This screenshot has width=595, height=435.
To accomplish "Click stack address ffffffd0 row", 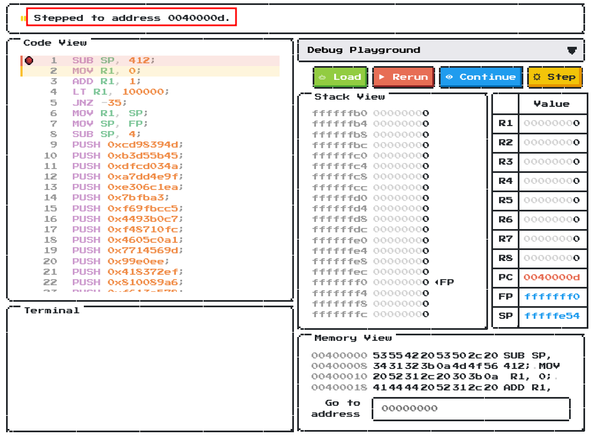I will pos(371,198).
